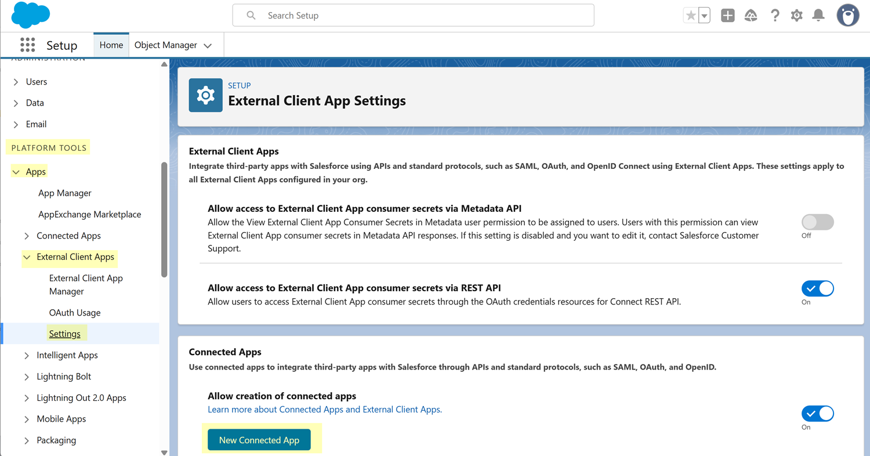
Task: Open the Trailhead guidance icon
Action: tap(751, 16)
